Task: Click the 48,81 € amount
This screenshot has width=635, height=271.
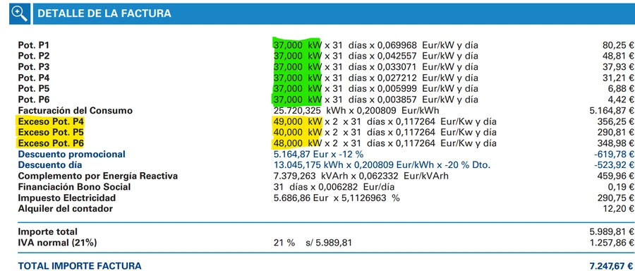Action: 618,56
